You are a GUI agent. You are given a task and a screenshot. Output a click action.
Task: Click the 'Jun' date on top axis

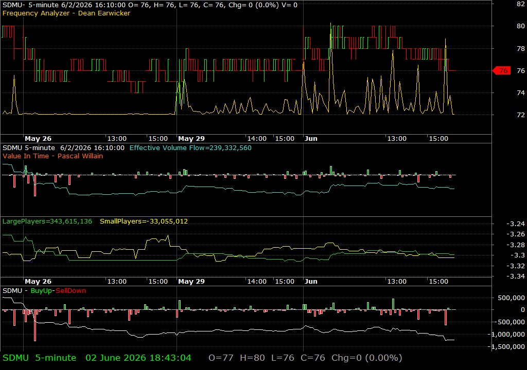pyautogui.click(x=311, y=138)
